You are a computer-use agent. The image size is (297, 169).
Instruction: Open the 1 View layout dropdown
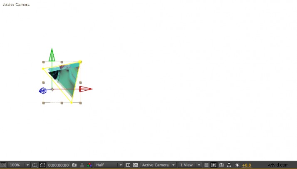click(x=190, y=165)
